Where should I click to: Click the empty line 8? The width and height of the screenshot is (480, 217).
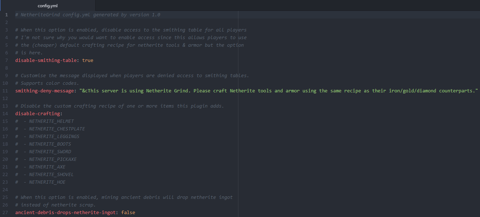pos(109,68)
